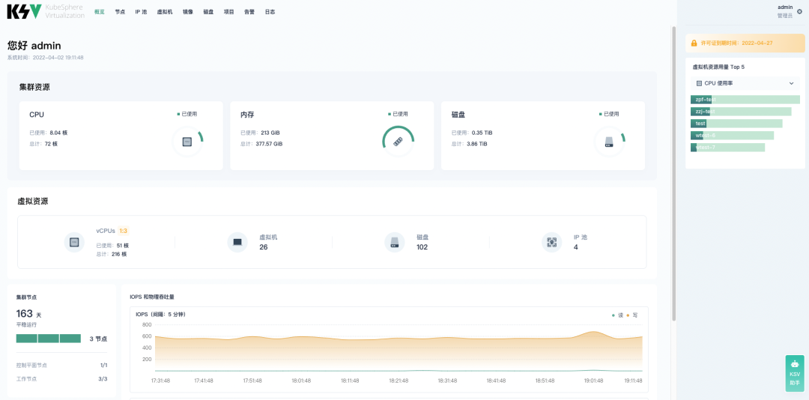Click the 系统时间 timestamp text
This screenshot has width=809, height=400.
(x=46, y=58)
